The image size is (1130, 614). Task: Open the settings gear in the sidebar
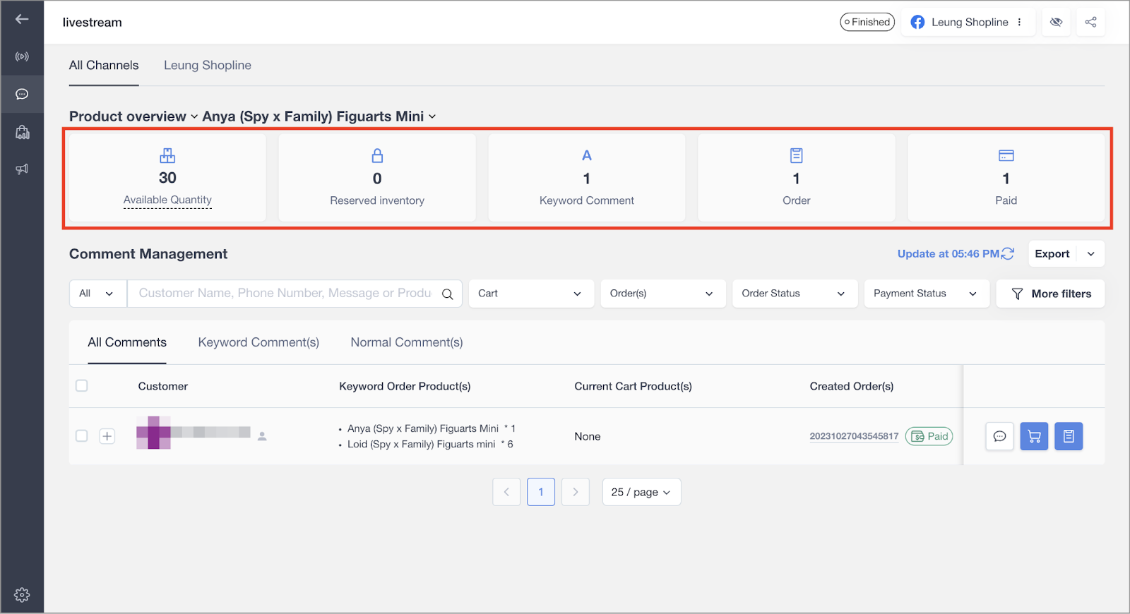click(22, 595)
